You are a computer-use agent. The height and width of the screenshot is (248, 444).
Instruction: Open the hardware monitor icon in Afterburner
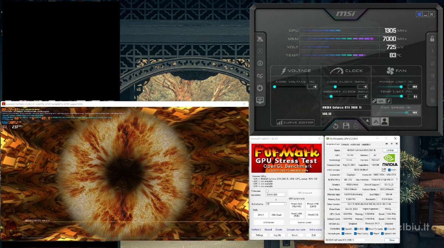[260, 100]
